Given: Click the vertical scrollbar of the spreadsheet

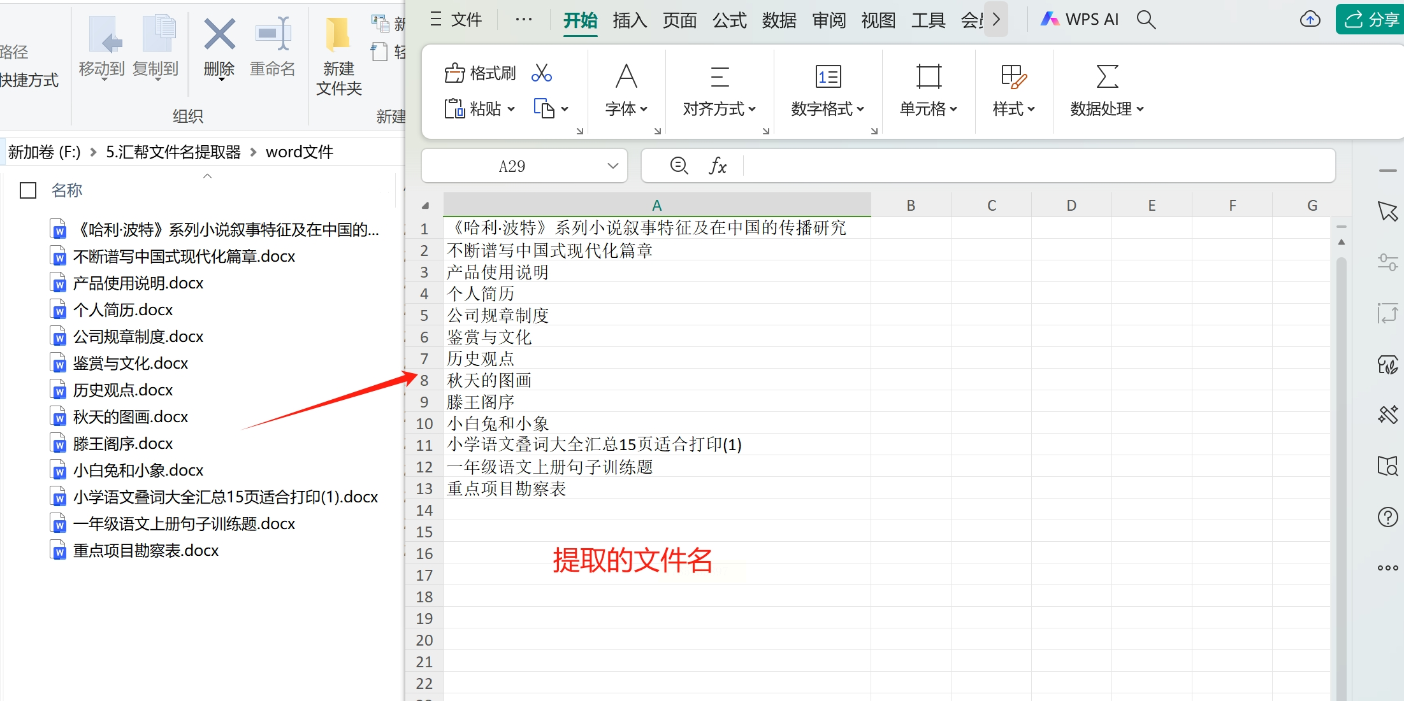Looking at the screenshot, I should click(x=1341, y=446).
